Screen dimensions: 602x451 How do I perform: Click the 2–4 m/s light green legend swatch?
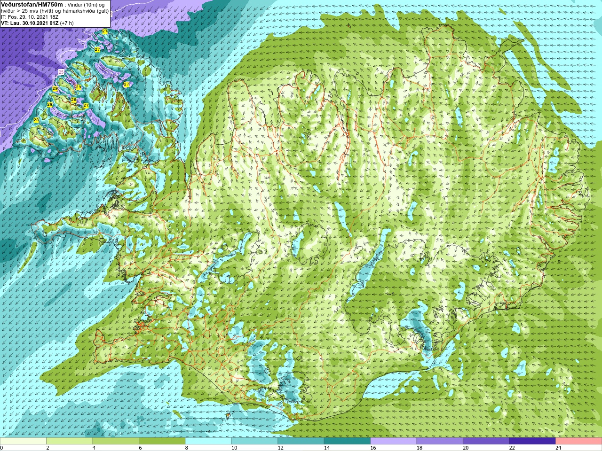[69, 441]
